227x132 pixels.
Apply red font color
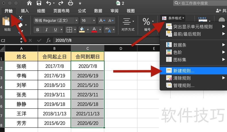(94, 30)
